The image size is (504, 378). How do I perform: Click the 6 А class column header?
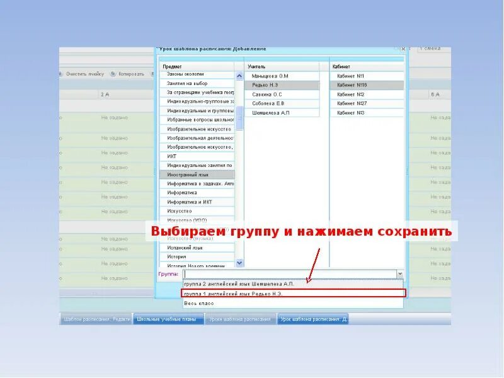point(435,94)
